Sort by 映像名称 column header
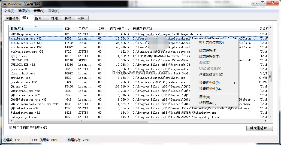The image size is (281, 145). (36, 29)
